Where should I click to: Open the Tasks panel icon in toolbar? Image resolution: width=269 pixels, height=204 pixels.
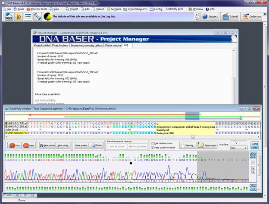pyautogui.click(x=9, y=17)
